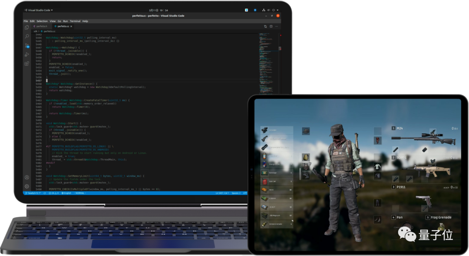The image size is (469, 256).
Task: Select the 4x Scope item in game inventory
Action: pyautogui.click(x=277, y=130)
